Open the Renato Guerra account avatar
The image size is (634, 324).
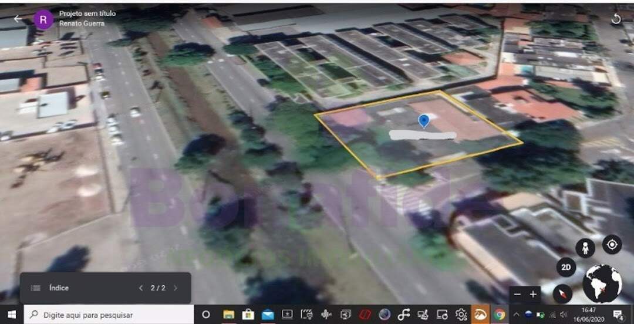[x=43, y=19]
